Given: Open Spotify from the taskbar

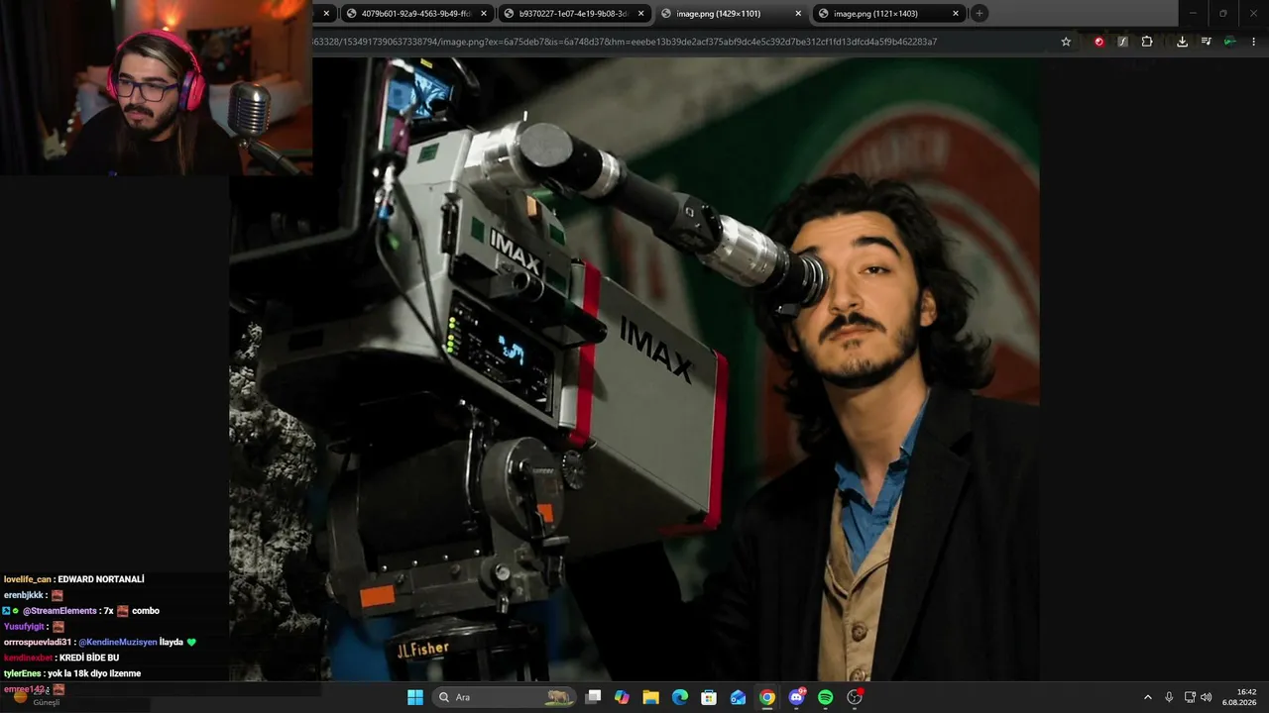Looking at the screenshot, I should click(825, 697).
